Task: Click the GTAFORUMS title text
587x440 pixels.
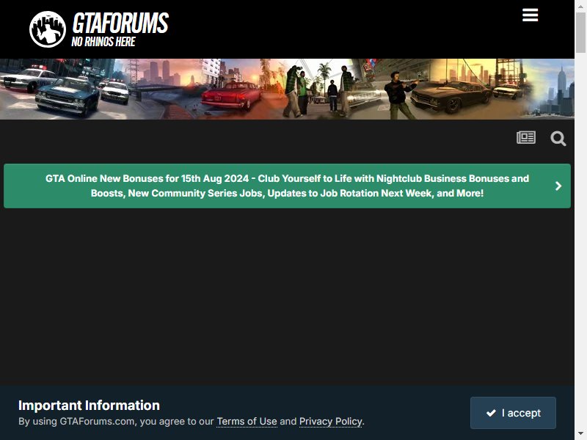Action: pyautogui.click(x=120, y=23)
